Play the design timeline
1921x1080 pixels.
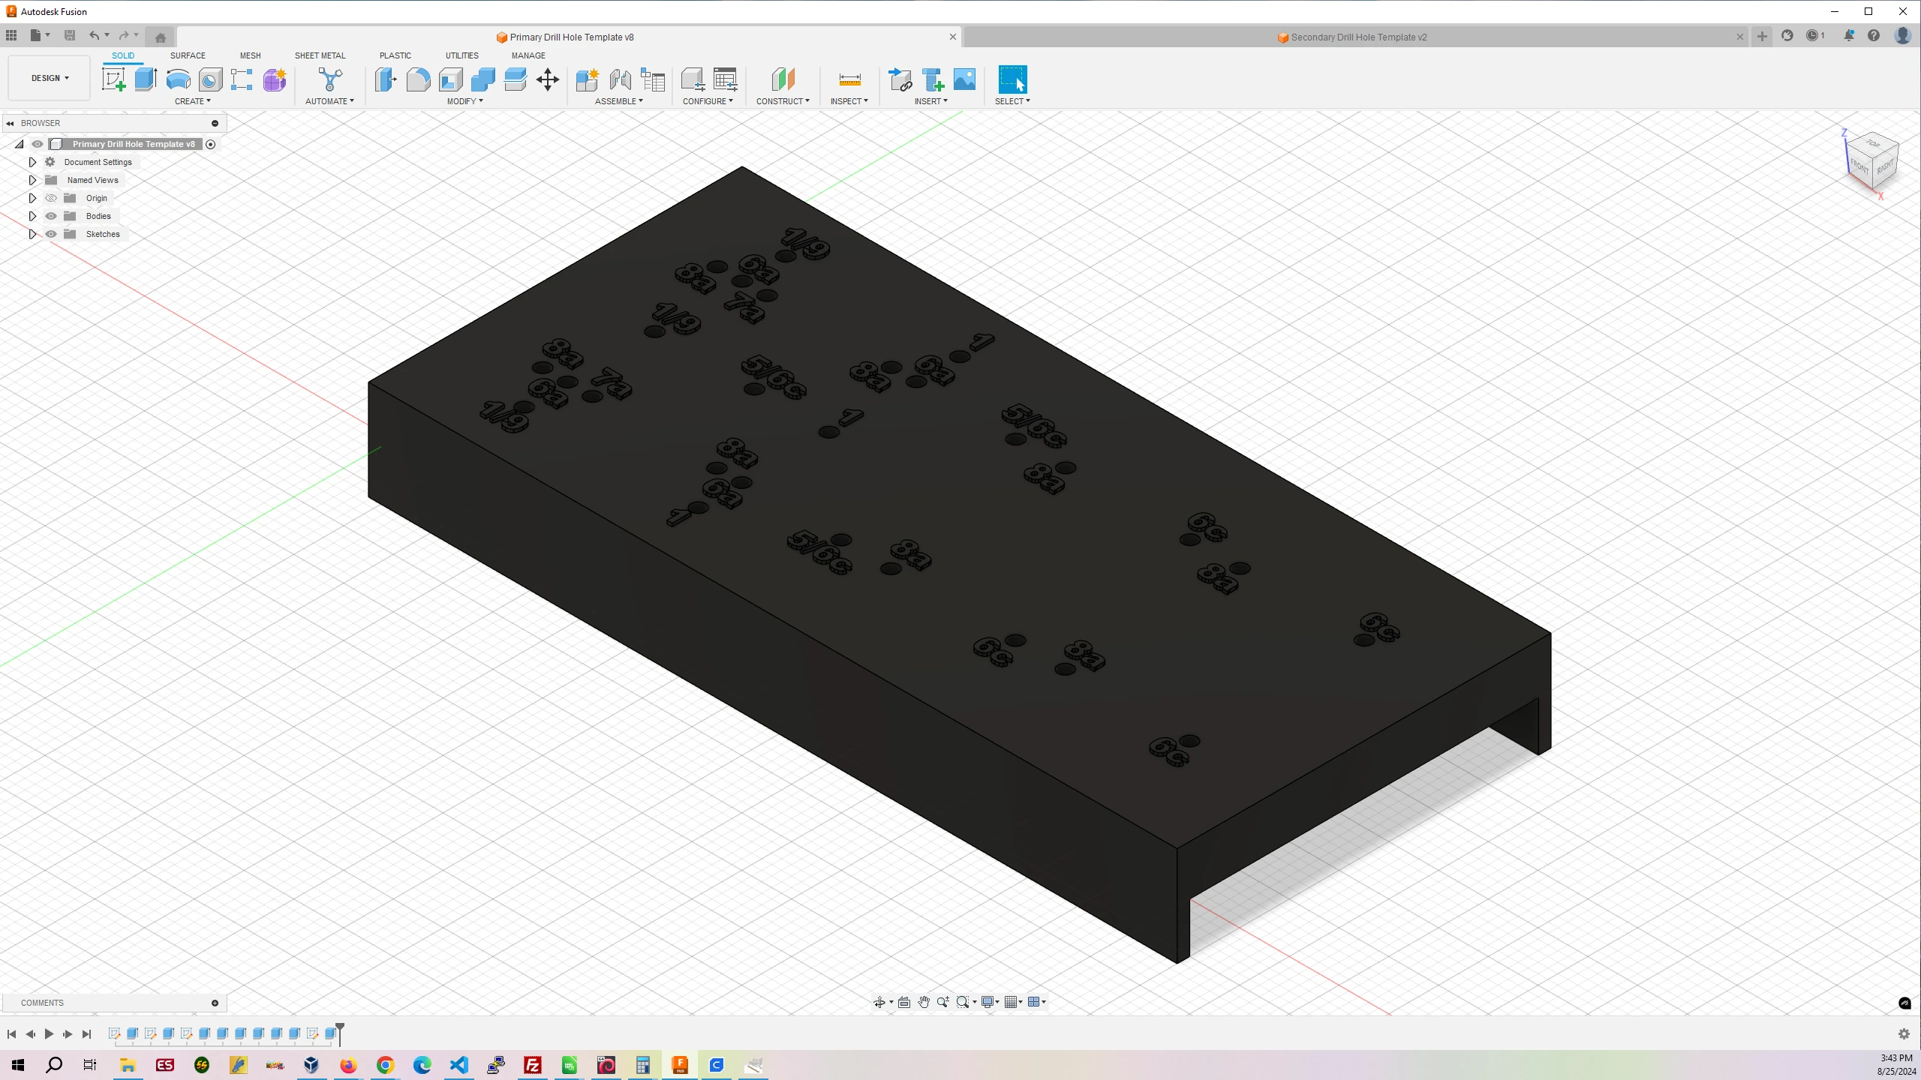click(x=49, y=1034)
